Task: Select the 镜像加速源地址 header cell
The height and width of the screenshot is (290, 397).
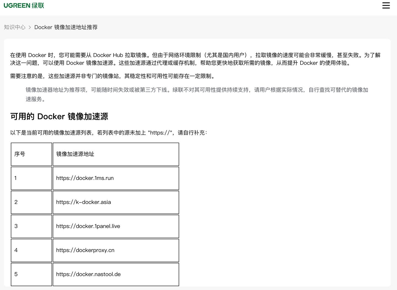Action: click(116, 154)
